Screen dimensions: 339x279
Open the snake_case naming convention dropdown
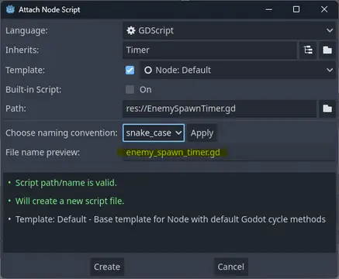pos(154,133)
